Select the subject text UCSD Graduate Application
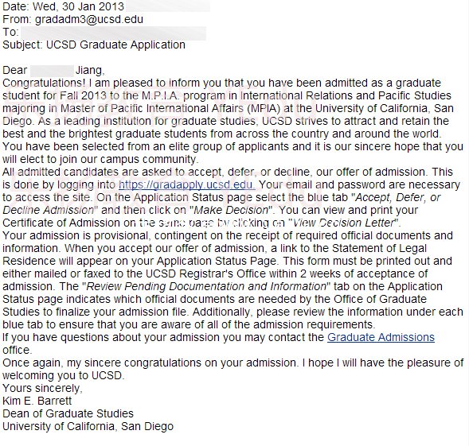 tap(115, 45)
